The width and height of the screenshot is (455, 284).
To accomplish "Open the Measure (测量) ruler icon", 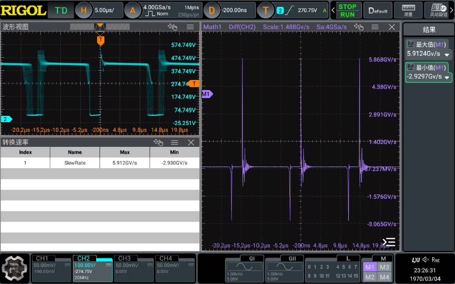I will tap(408, 11).
